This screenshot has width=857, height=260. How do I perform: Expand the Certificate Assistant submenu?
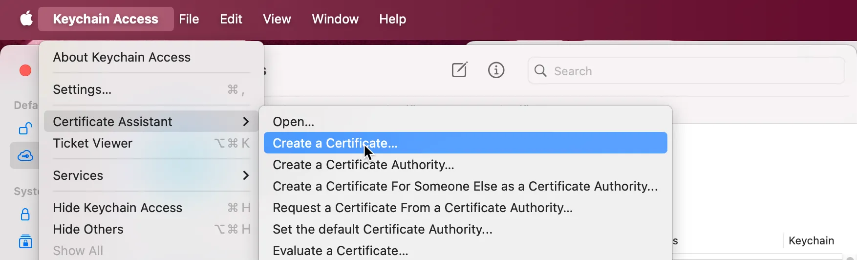[151, 121]
